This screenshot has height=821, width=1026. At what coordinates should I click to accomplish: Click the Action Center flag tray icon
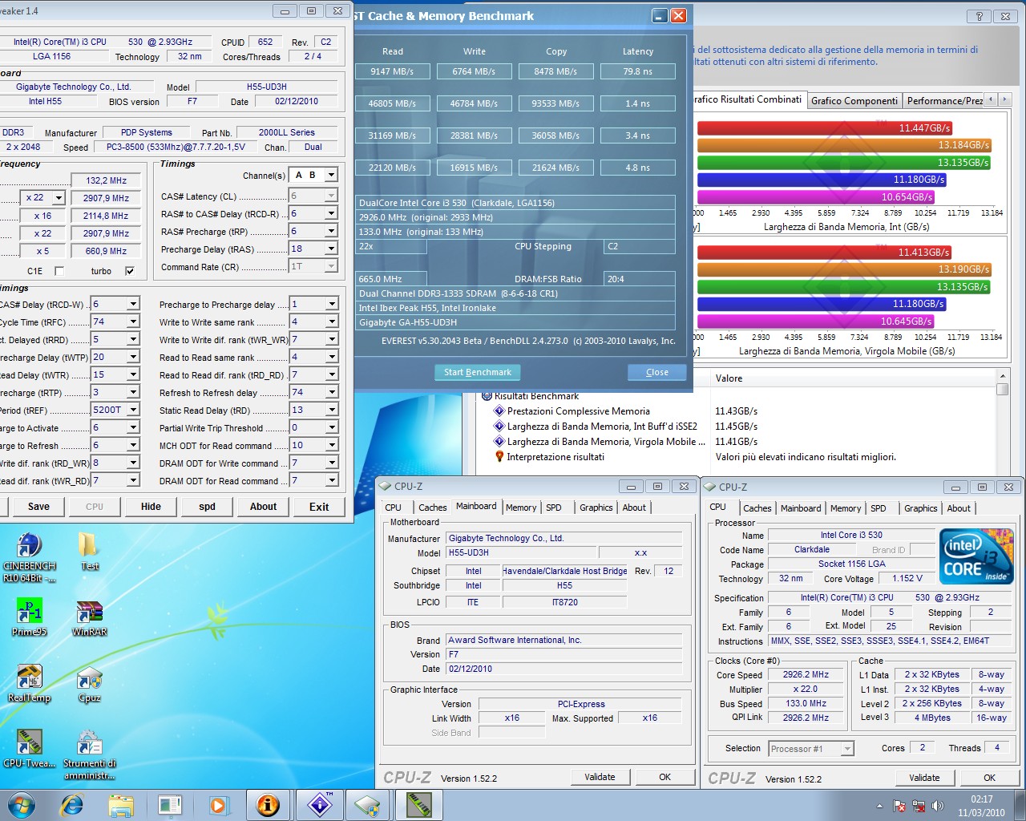(899, 806)
